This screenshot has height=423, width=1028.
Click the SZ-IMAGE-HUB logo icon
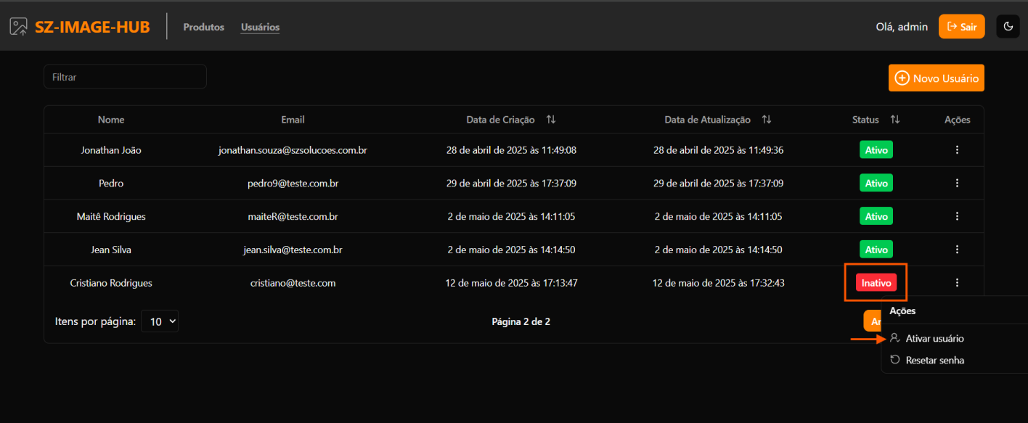point(18,27)
